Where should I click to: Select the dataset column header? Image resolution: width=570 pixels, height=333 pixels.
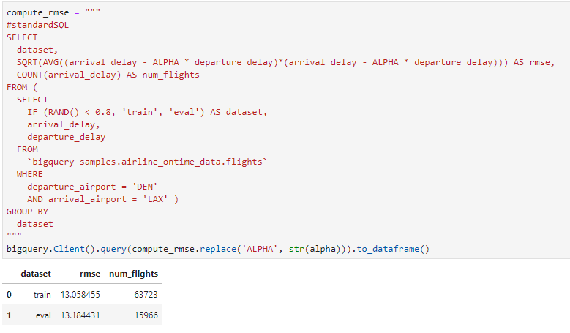(x=36, y=274)
